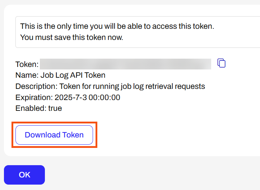Select the Job Log API Token name text
This screenshot has height=190, width=260.
click(x=73, y=75)
